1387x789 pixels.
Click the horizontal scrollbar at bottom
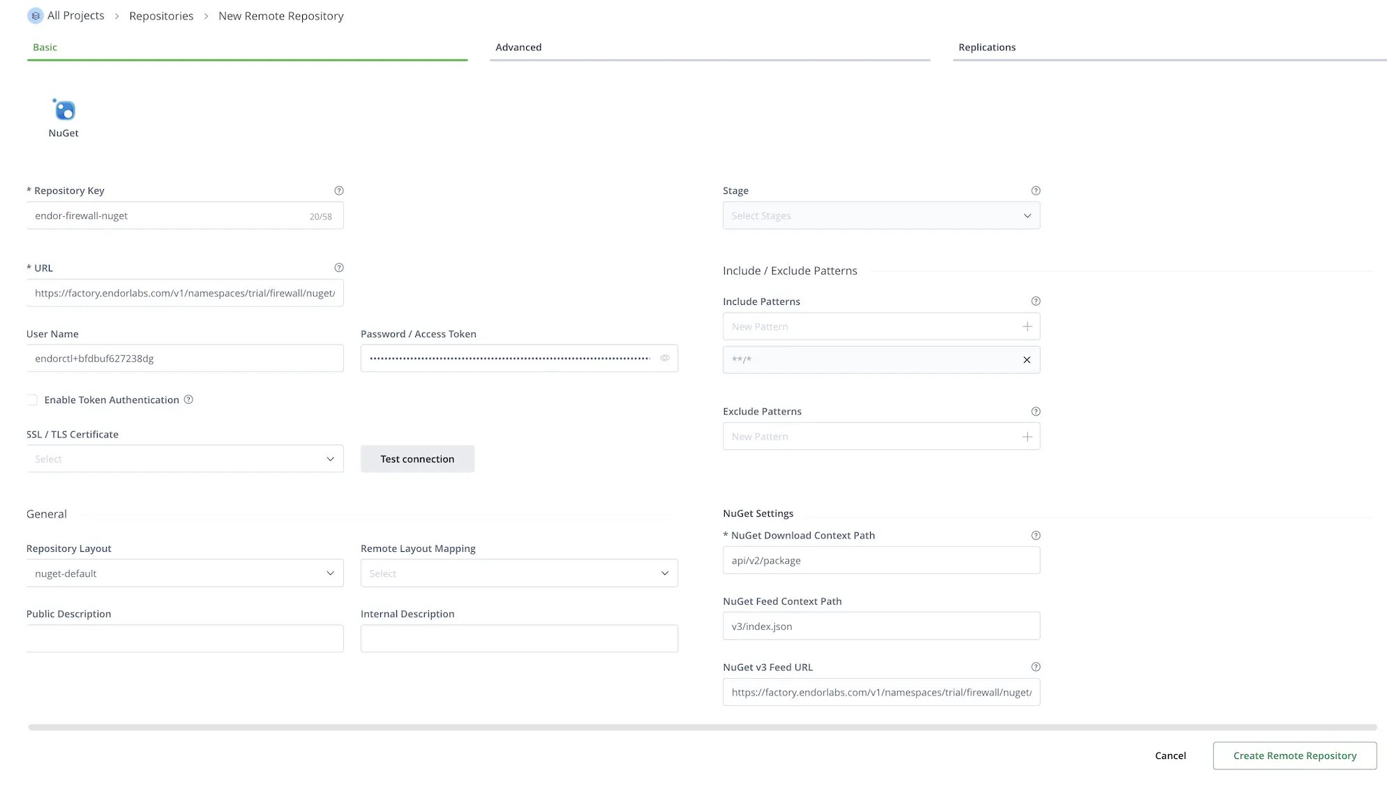703,728
